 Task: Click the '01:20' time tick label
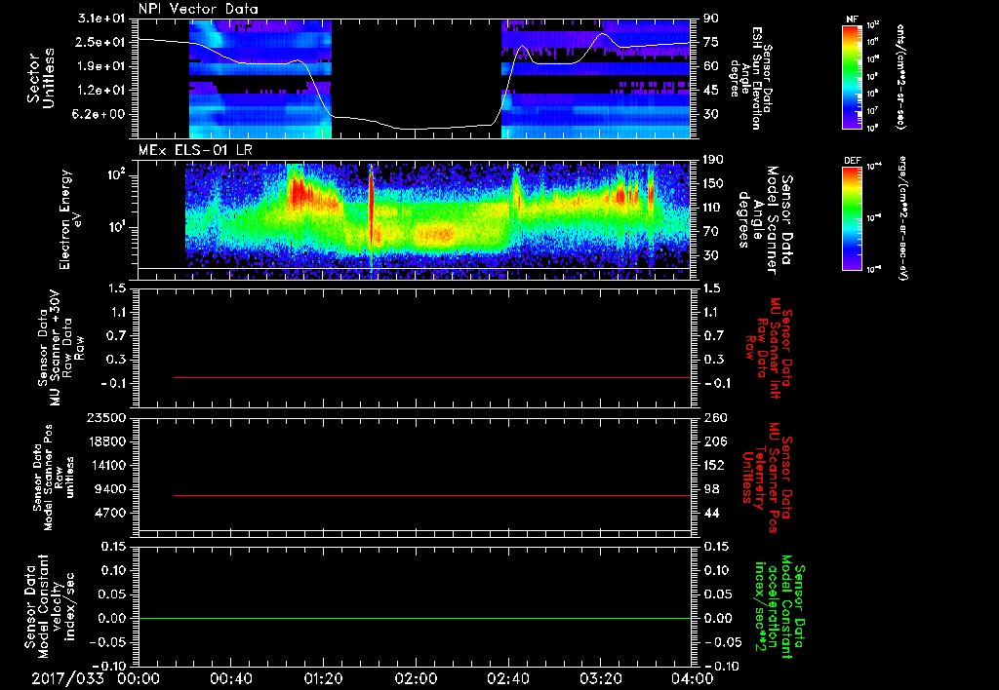click(x=323, y=678)
